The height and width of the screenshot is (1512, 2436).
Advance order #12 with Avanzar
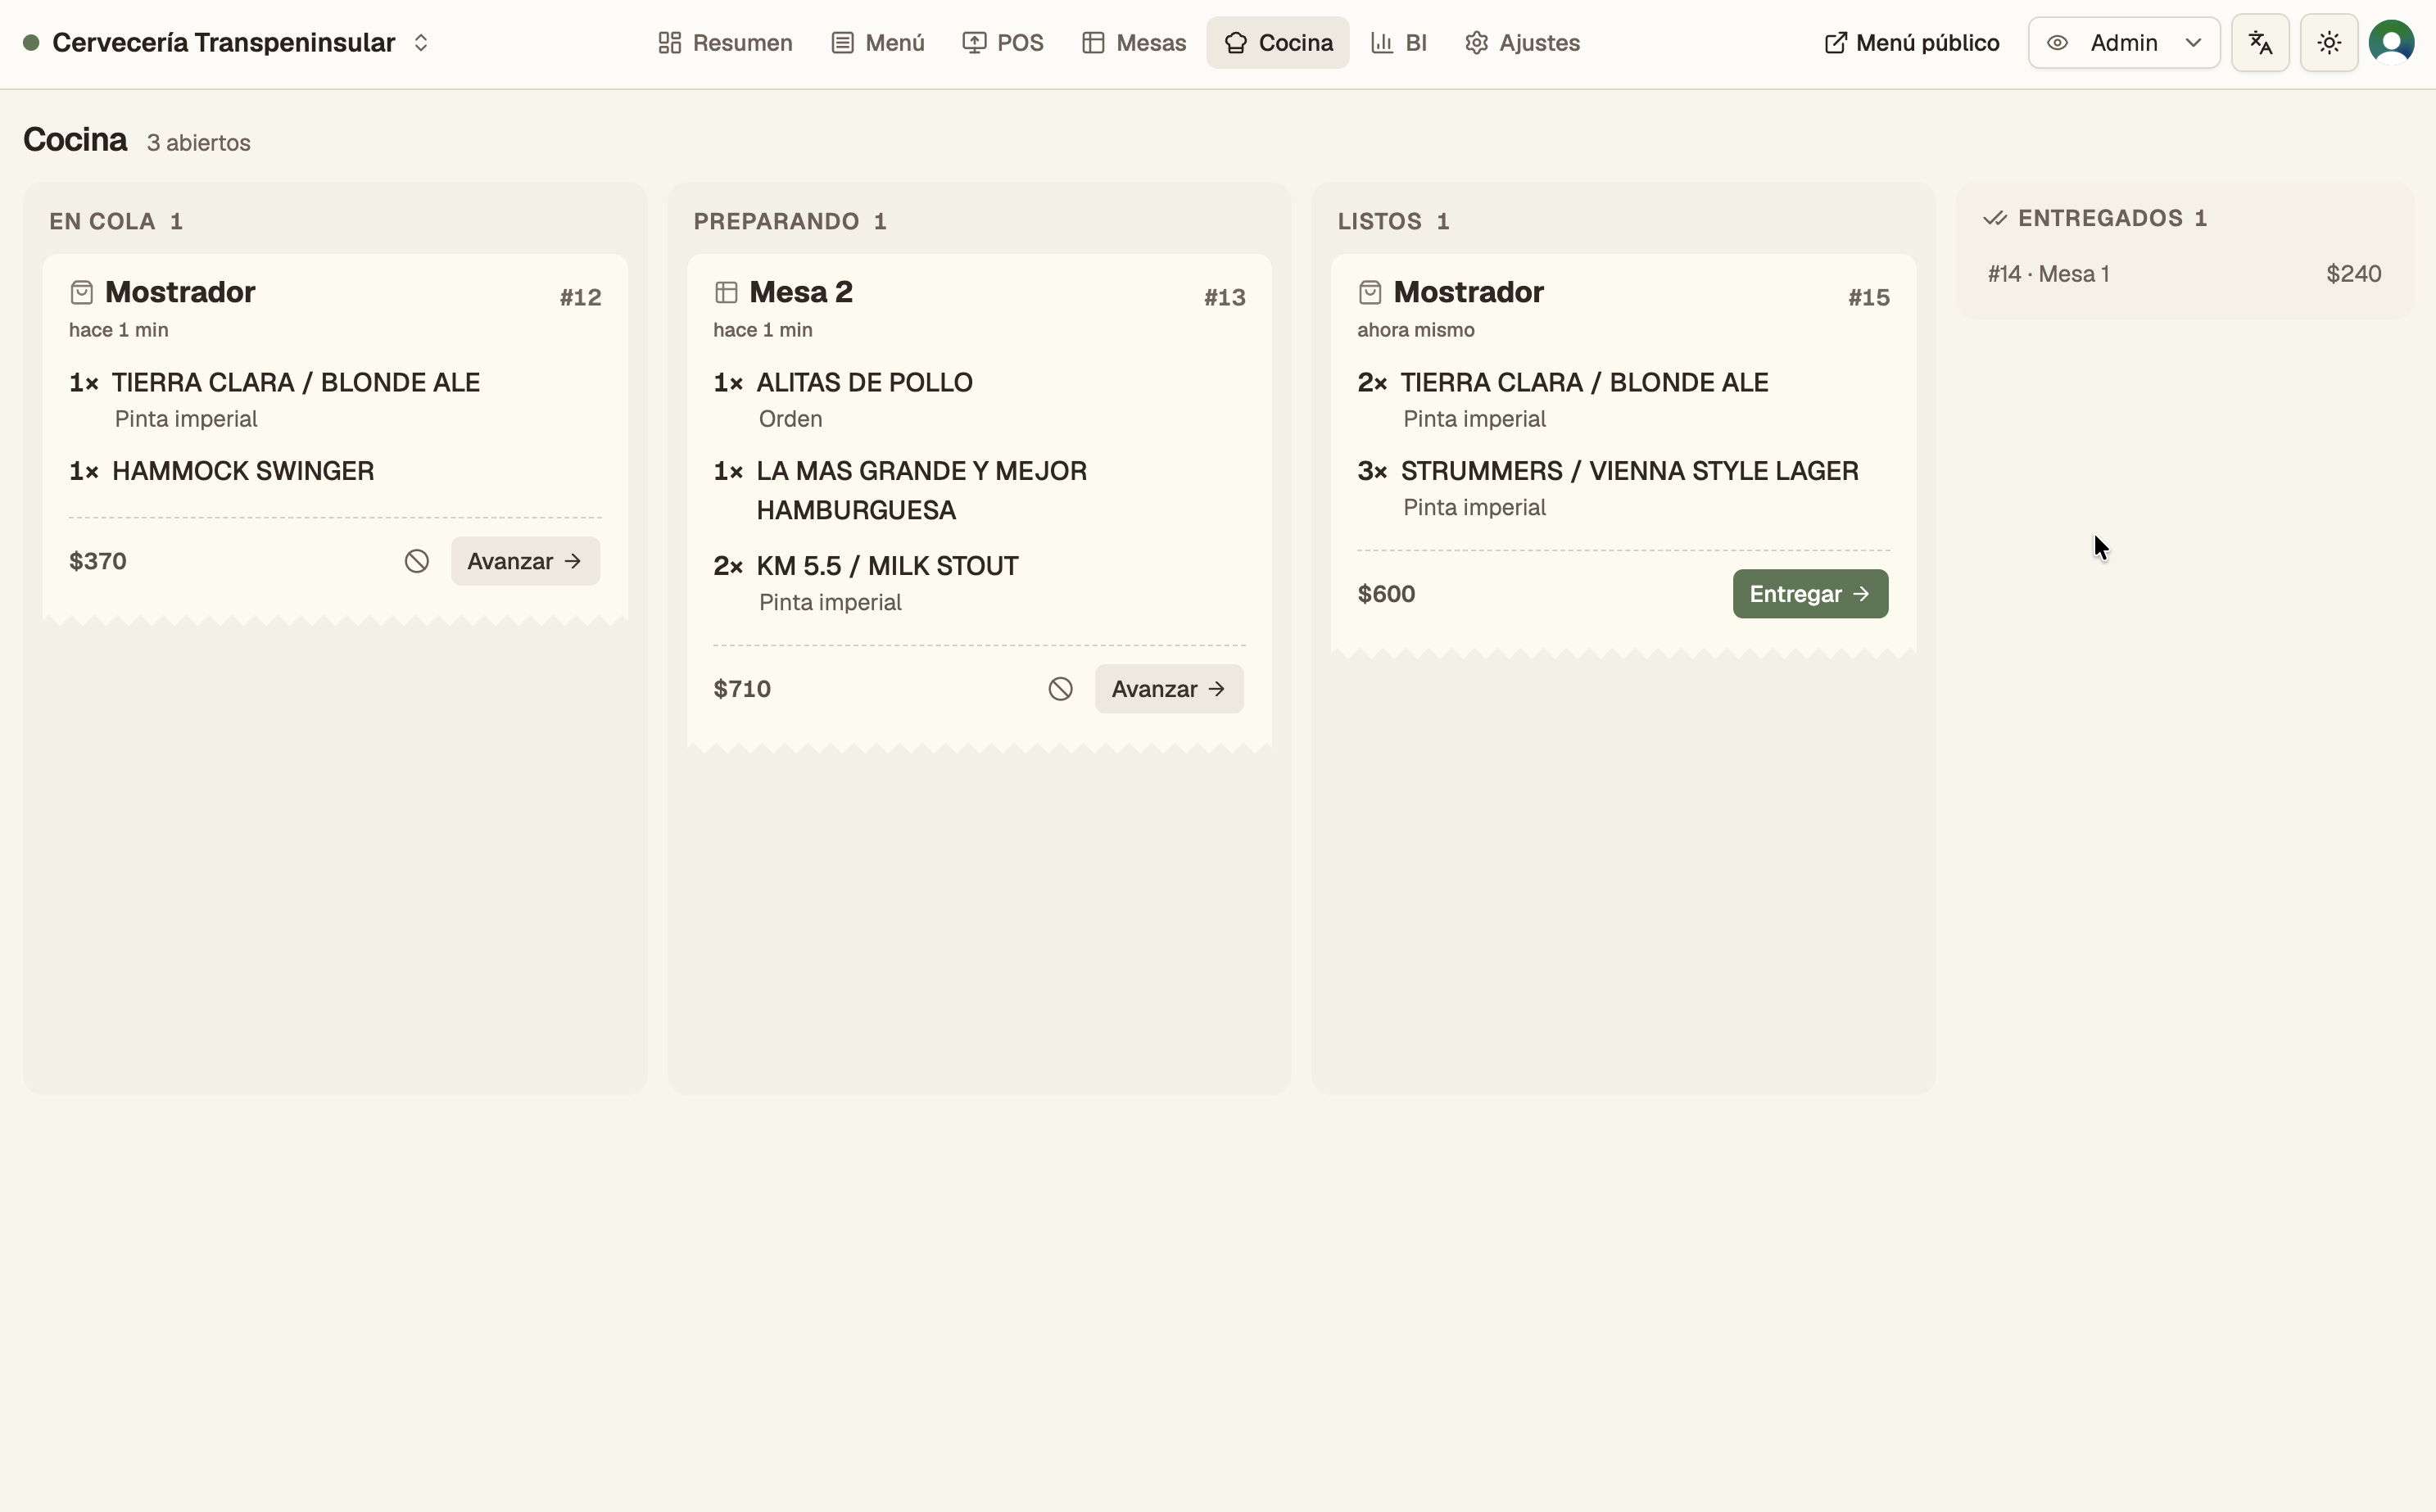525,561
